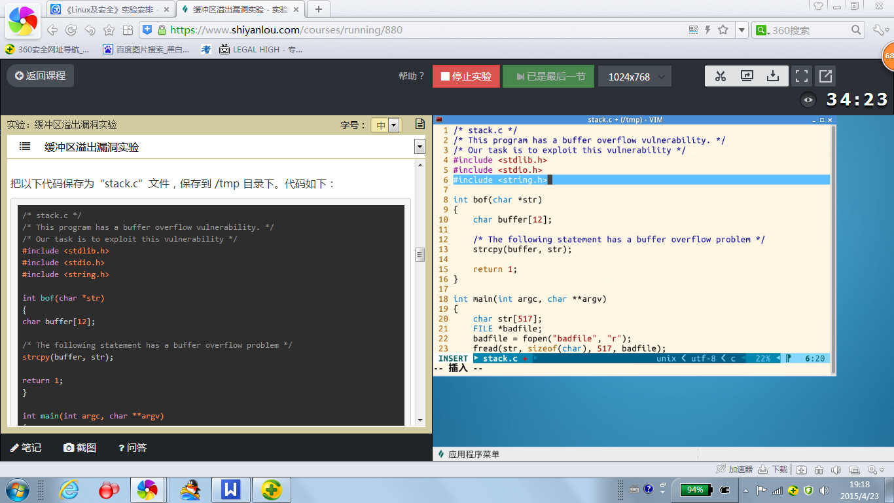Click the download icon in lab toolbar
The height and width of the screenshot is (503, 894).
click(x=773, y=76)
